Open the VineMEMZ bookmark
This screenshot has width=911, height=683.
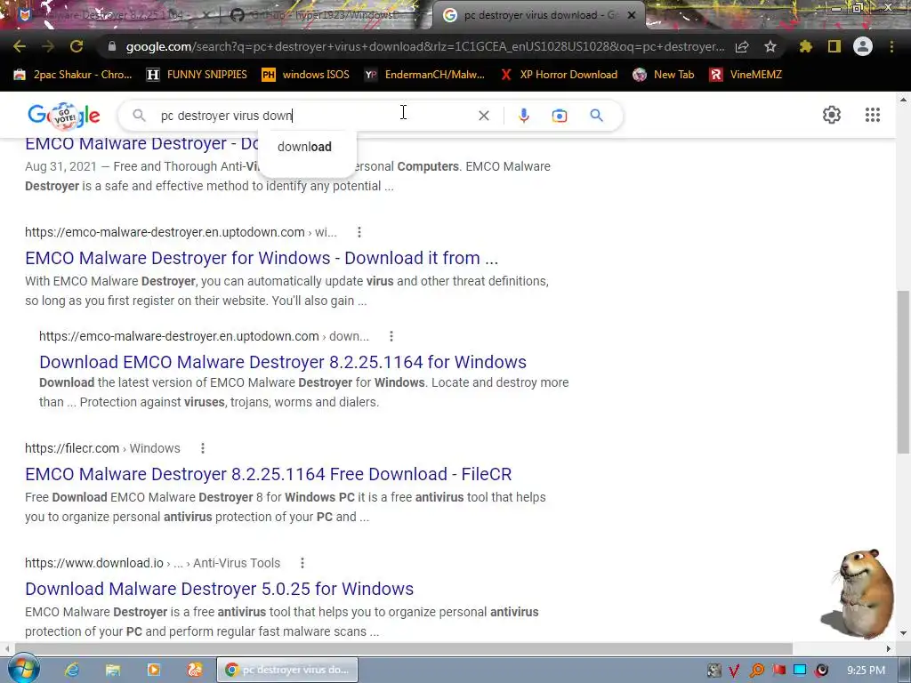746,75
